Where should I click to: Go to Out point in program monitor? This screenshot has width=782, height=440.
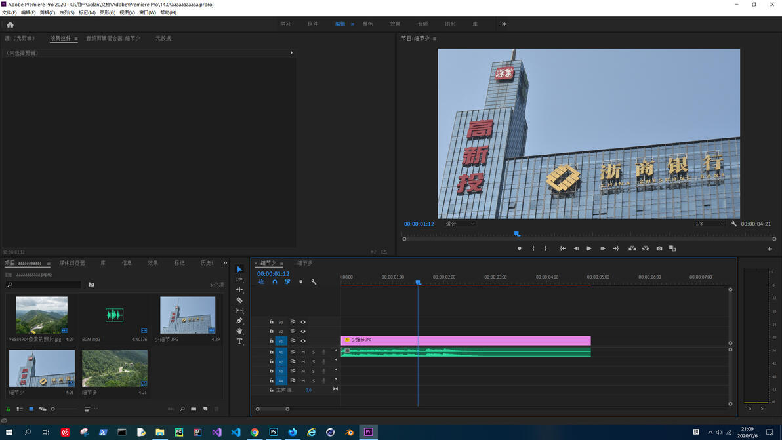pyautogui.click(x=616, y=248)
